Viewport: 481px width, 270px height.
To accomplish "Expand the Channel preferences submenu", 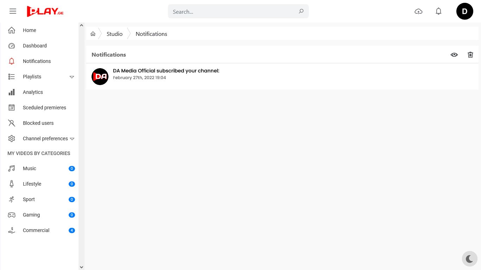I will pyautogui.click(x=72, y=139).
